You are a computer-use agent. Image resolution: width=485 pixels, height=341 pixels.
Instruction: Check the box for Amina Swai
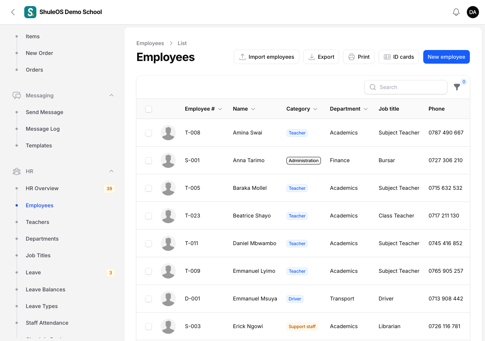[x=149, y=133]
